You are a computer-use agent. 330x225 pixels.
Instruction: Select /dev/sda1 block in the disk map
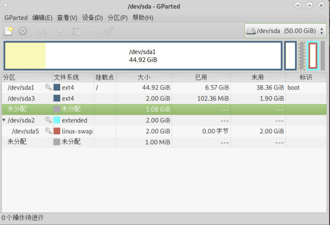[143, 56]
